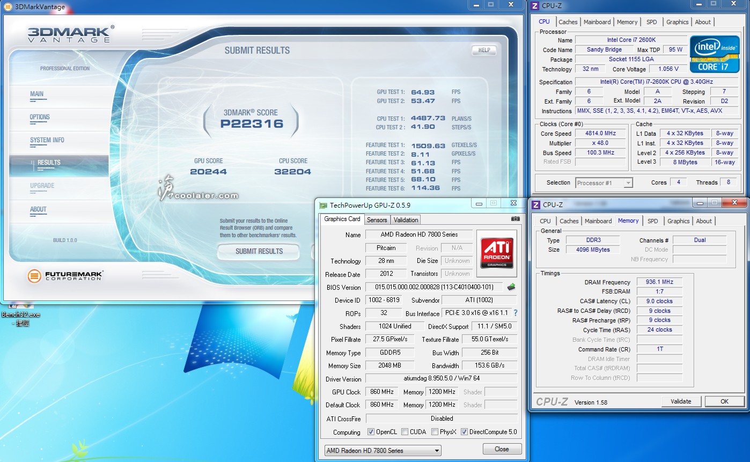Select the Bench32.exe desktop shortcut icon

coord(20,313)
